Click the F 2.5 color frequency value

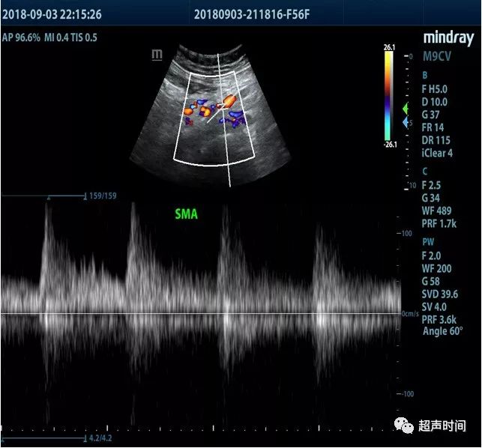click(x=431, y=185)
